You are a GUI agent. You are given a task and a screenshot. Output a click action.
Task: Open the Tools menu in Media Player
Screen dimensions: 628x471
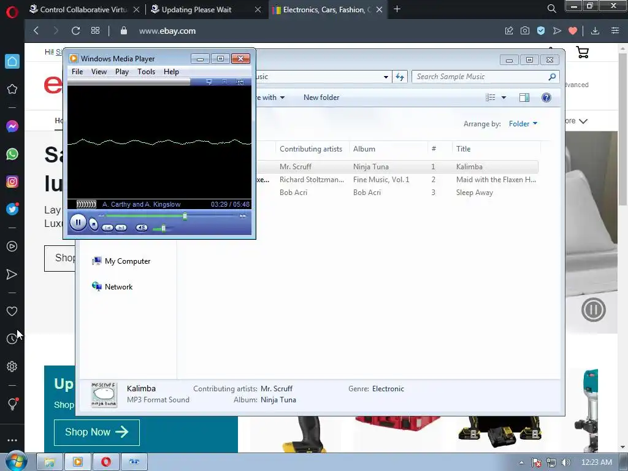tap(146, 72)
